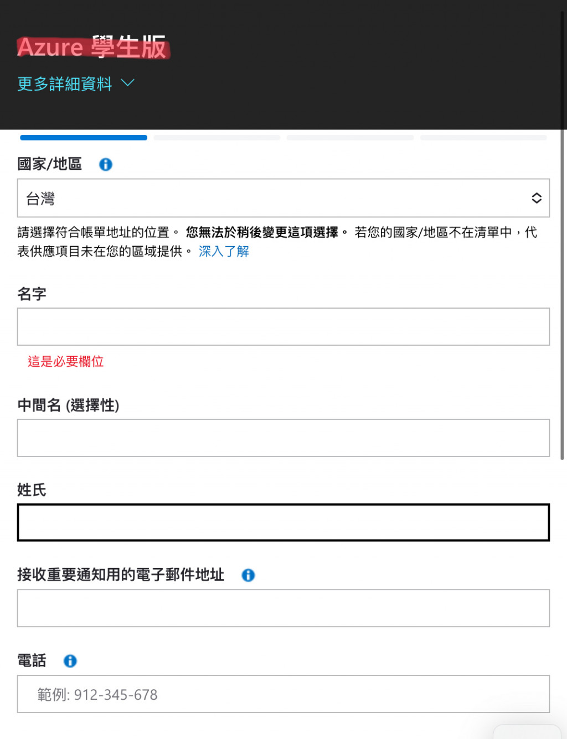Click the Azure 學生版 heading
Image resolution: width=567 pixels, height=739 pixels.
(x=93, y=47)
